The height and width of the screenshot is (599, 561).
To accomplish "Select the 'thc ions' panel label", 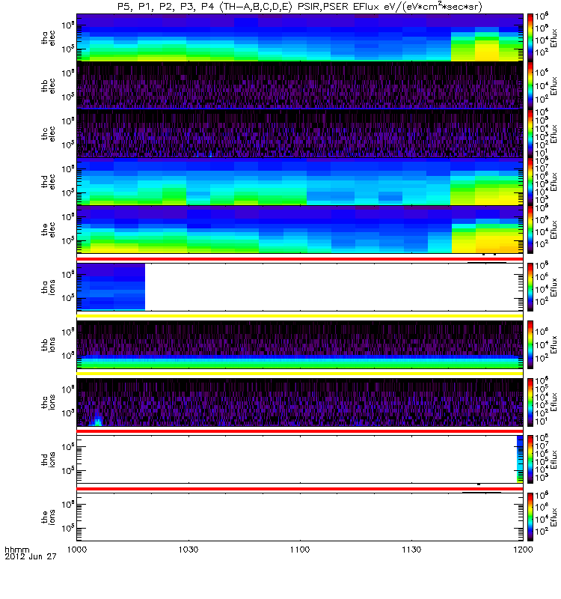I will point(49,402).
